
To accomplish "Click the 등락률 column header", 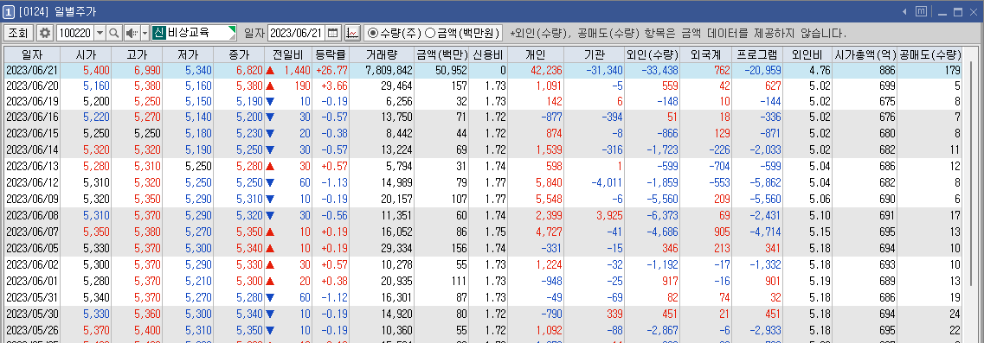I will tap(331, 54).
